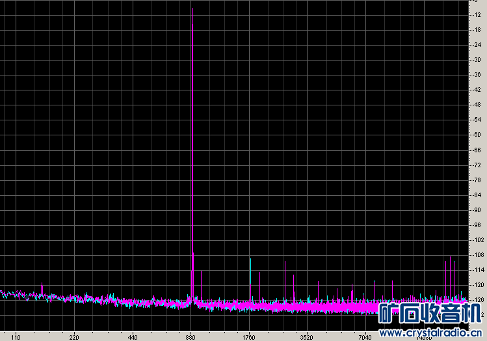Click the 7040 Hz frequency axis label
The width and height of the screenshot is (487, 341).
click(x=365, y=337)
